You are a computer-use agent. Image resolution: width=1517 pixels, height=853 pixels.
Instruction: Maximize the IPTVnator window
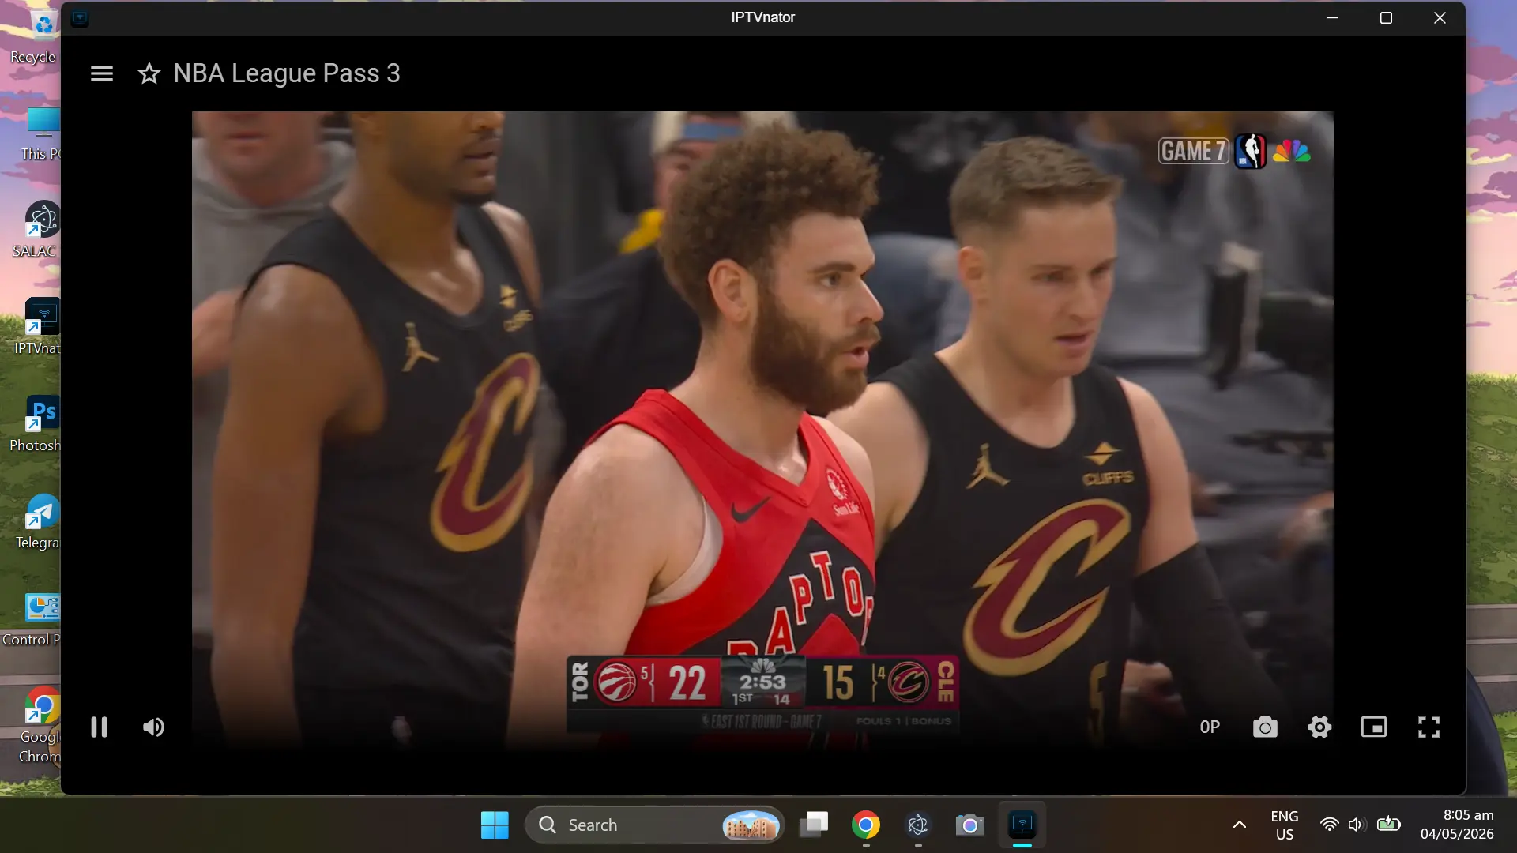coord(1386,17)
